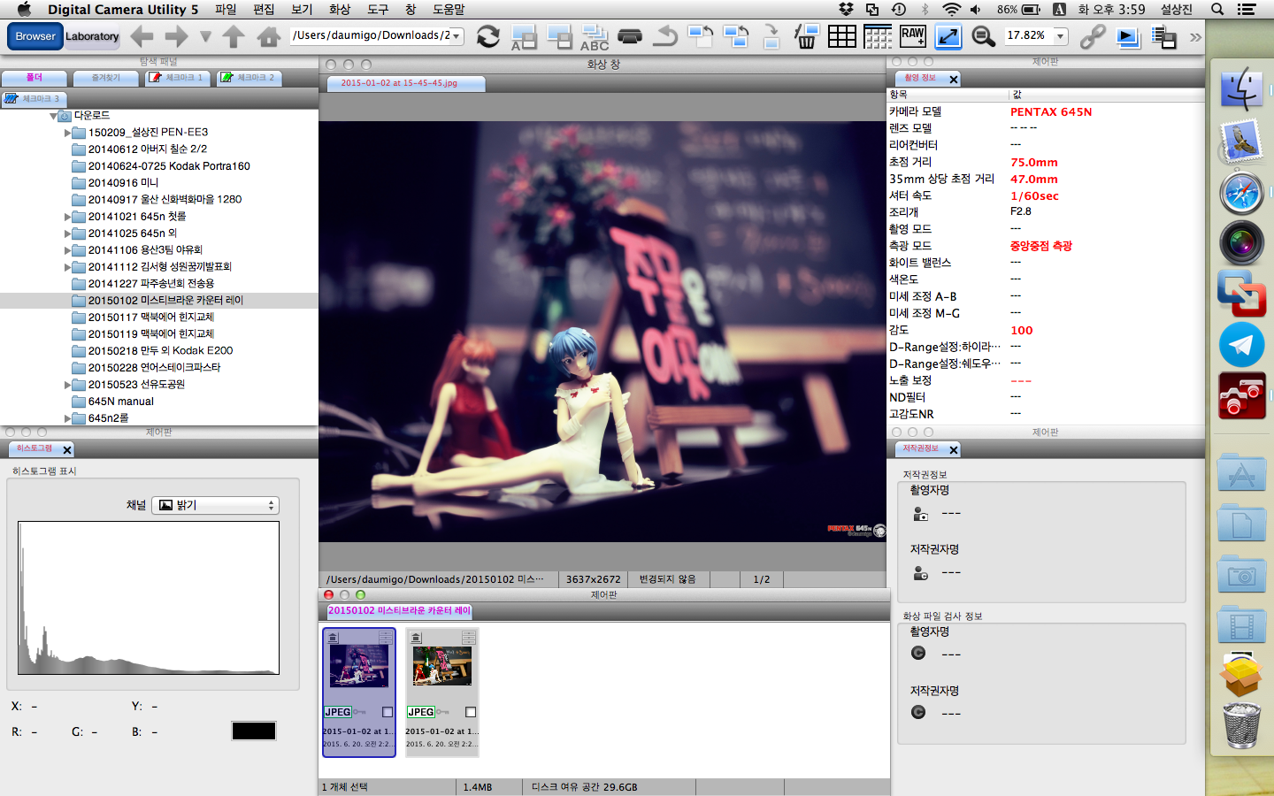Switch to the plain grid thumbnail view icon

[x=842, y=36]
